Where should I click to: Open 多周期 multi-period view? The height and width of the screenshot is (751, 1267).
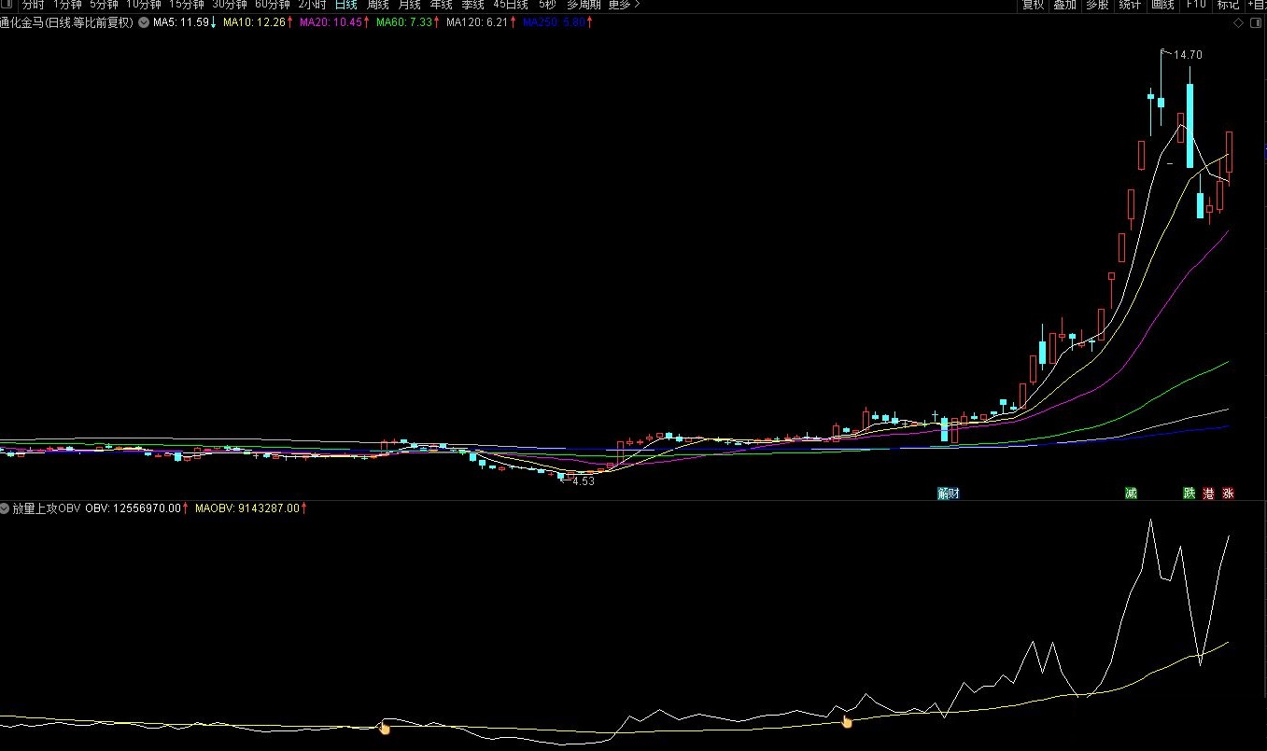point(584,5)
